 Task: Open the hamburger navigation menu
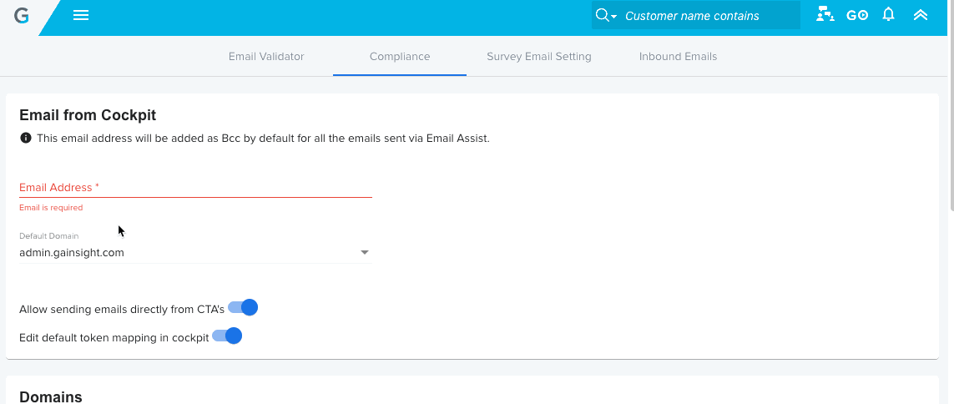(81, 15)
